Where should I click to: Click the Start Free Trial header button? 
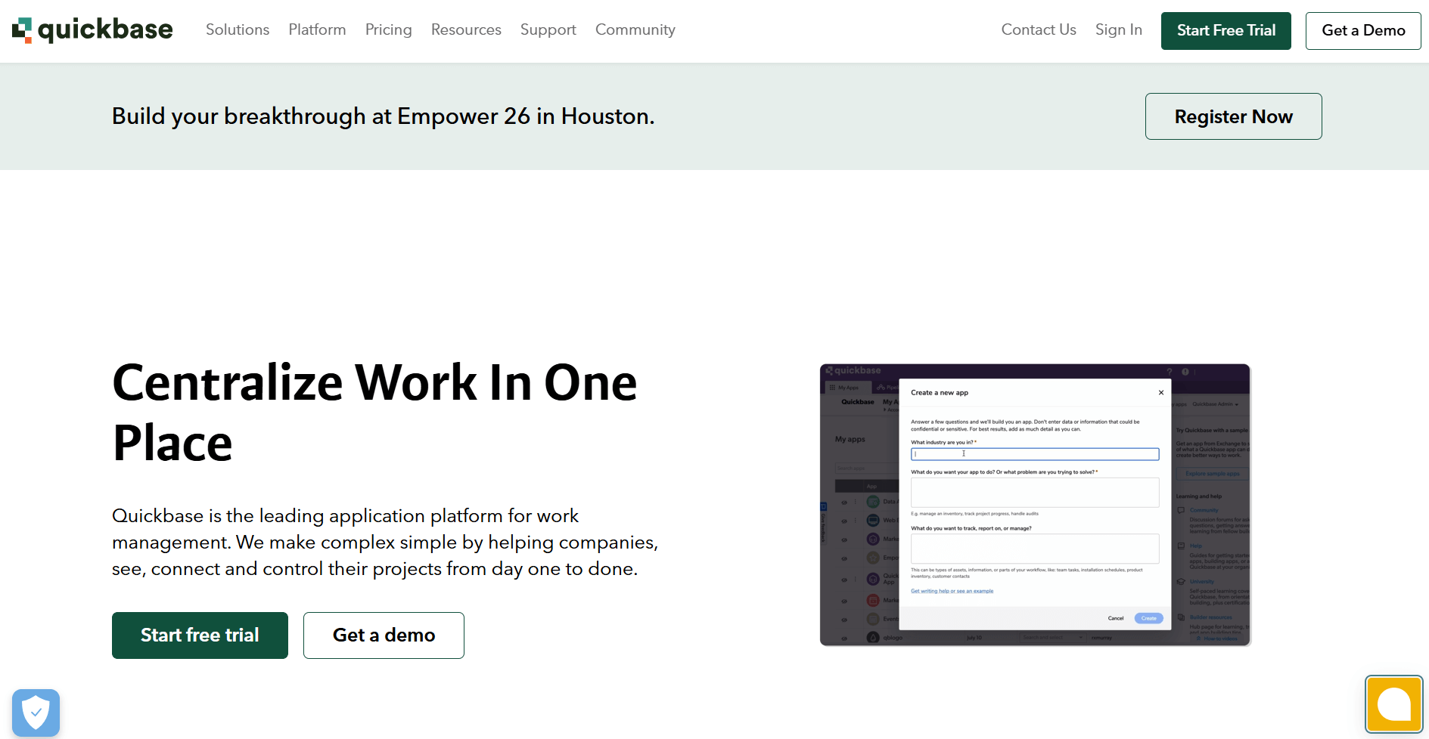1226,31
